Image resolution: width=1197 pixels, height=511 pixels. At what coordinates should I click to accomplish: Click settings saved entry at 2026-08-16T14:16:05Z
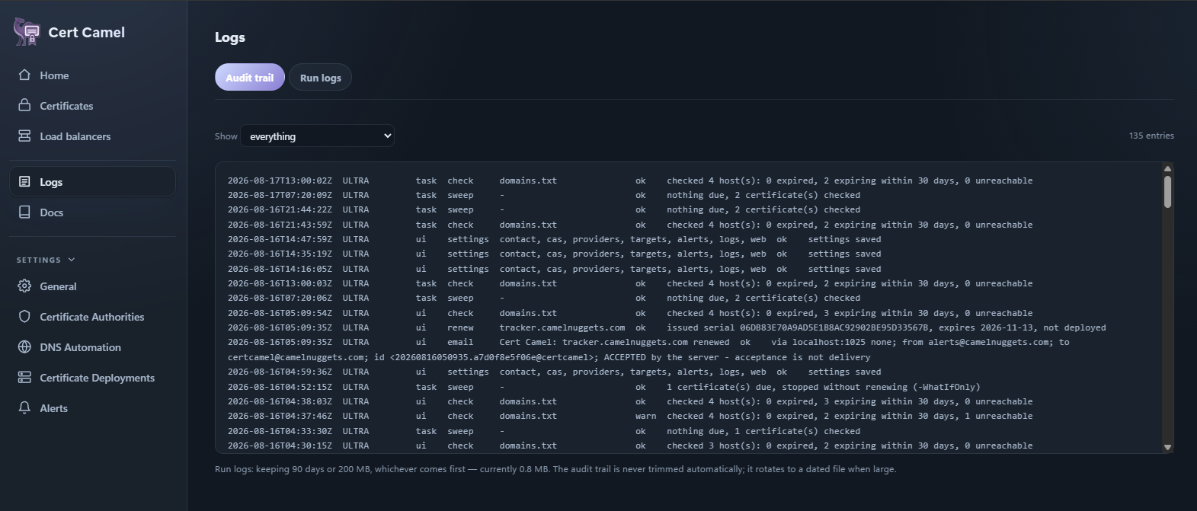click(x=555, y=269)
